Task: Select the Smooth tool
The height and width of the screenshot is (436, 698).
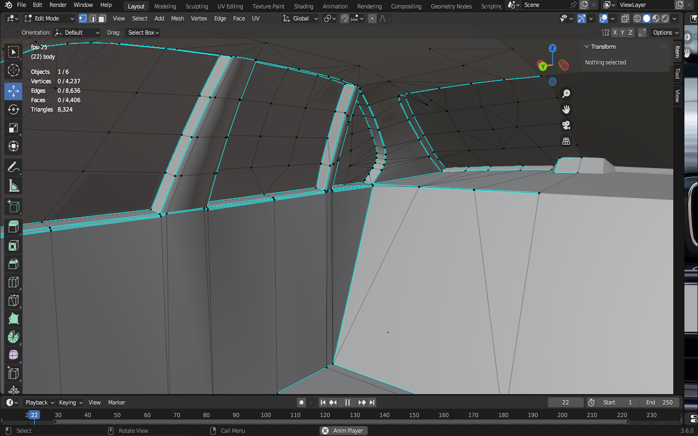Action: pyautogui.click(x=14, y=356)
